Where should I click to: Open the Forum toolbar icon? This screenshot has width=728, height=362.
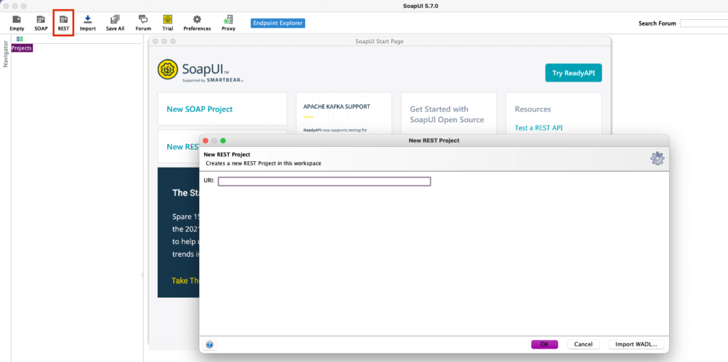[143, 23]
